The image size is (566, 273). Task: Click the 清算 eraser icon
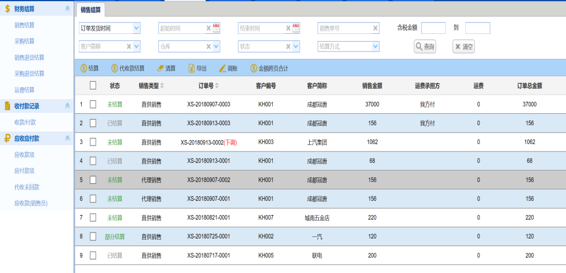[x=160, y=68]
